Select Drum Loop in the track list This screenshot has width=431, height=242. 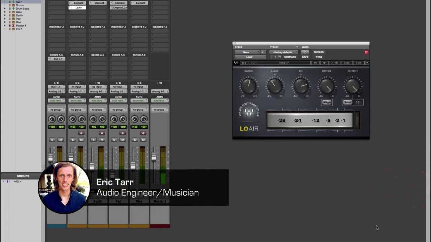(x=22, y=9)
